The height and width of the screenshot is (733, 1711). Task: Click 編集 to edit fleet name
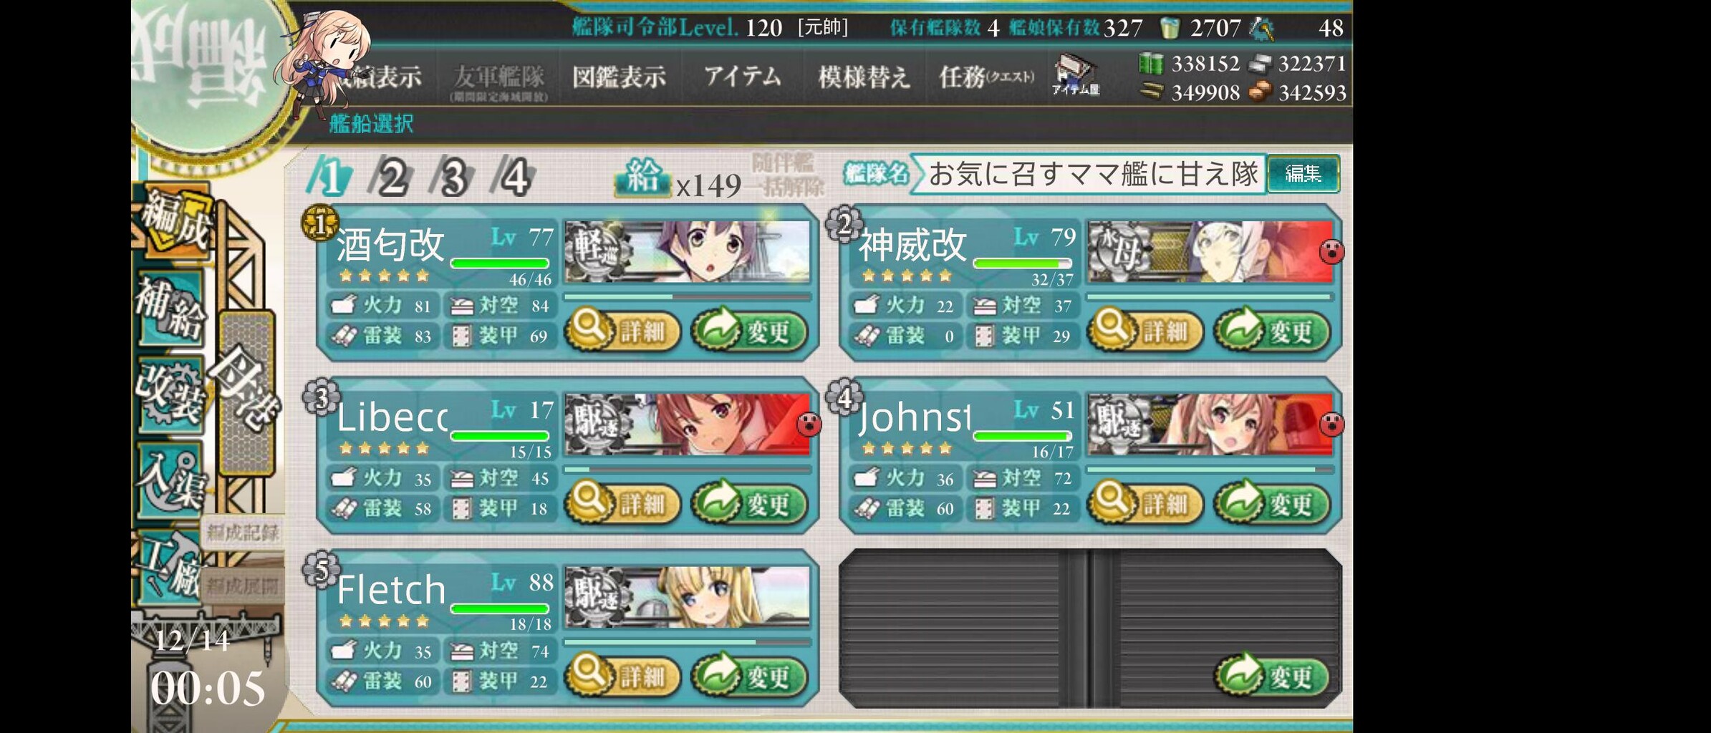[1303, 174]
